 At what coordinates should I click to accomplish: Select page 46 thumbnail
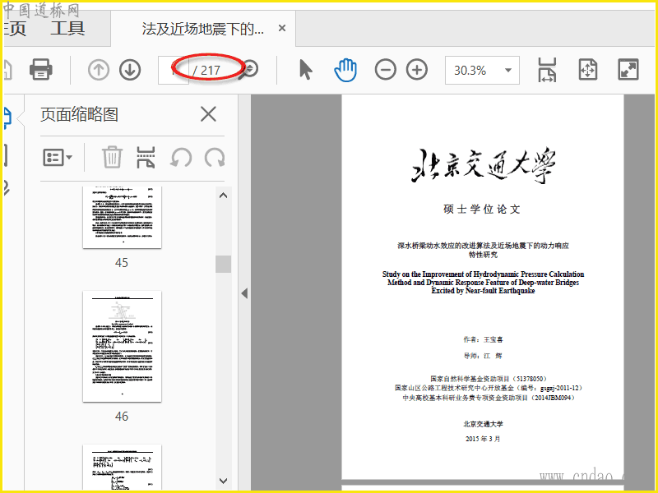(x=122, y=346)
